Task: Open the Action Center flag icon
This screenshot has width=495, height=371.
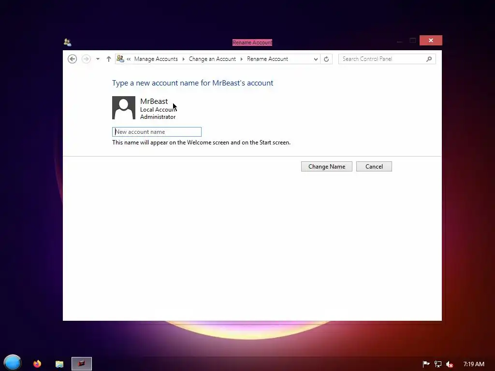Action: coord(426,364)
